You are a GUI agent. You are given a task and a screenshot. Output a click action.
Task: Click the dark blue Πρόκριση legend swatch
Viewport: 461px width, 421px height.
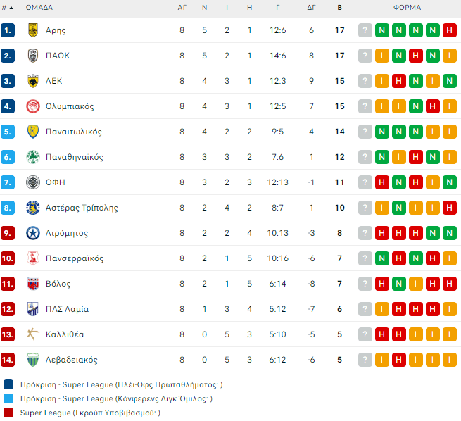[x=8, y=384]
